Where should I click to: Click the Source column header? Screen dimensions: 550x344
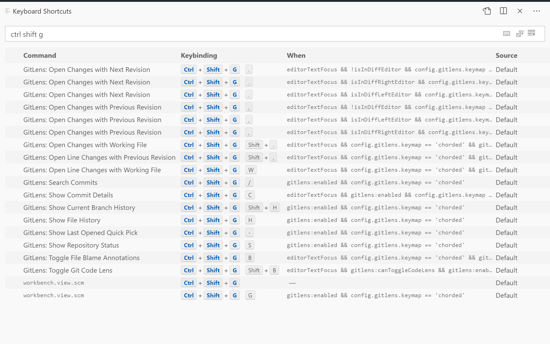506,55
